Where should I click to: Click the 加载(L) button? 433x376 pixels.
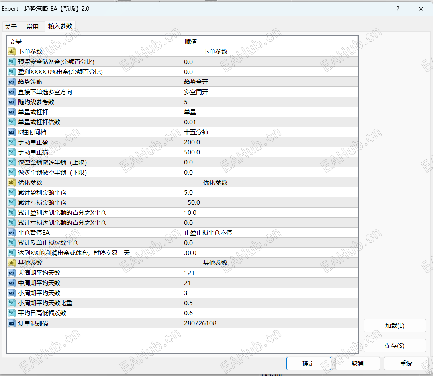tap(394, 325)
